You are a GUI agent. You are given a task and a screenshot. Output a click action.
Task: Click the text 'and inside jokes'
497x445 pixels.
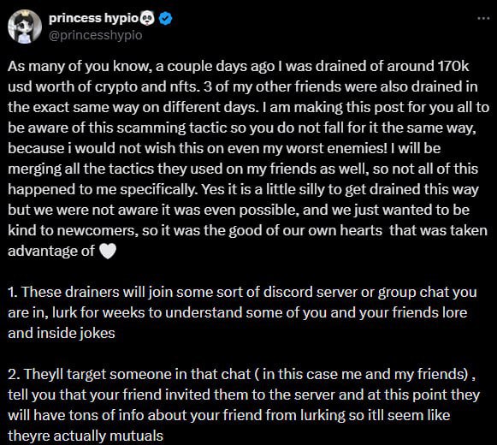click(x=62, y=334)
